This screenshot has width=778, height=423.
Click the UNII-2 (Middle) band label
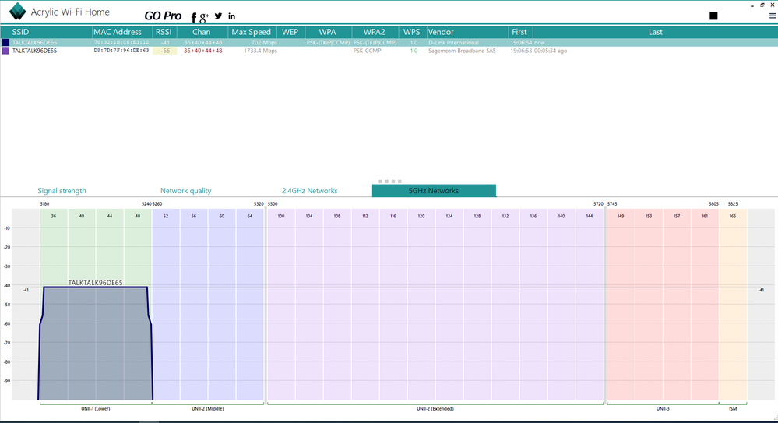[207, 409]
